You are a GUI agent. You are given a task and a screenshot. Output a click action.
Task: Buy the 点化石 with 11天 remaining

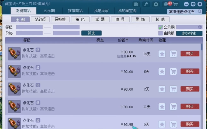(x=190, y=107)
